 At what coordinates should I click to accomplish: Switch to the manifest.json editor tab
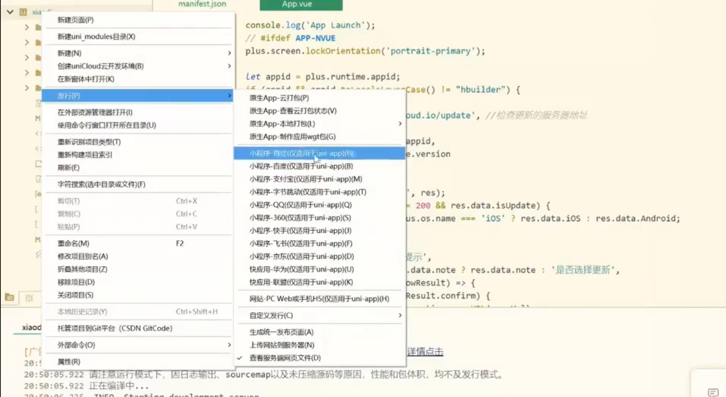(202, 4)
